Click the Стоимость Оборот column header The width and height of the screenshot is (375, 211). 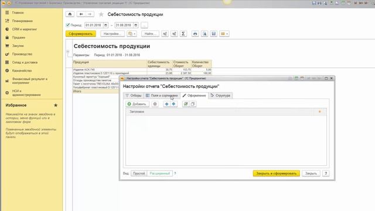coord(182,64)
